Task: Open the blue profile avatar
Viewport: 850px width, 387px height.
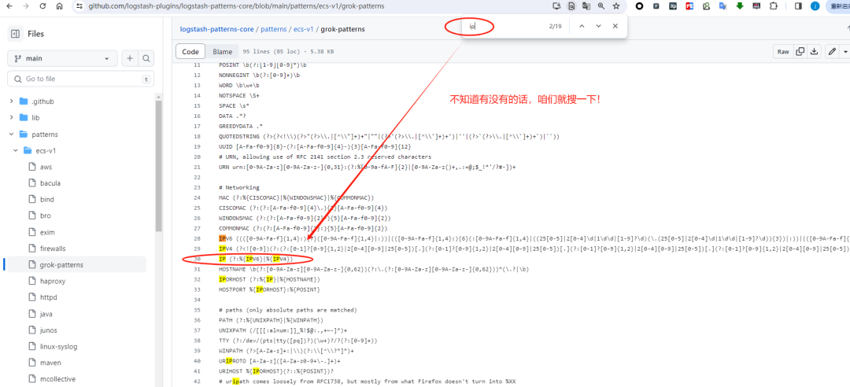Action: pyautogui.click(x=815, y=6)
